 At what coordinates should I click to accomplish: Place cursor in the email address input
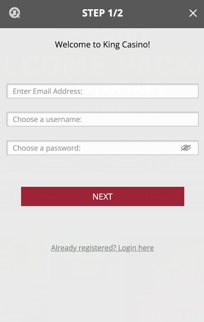[x=102, y=91]
